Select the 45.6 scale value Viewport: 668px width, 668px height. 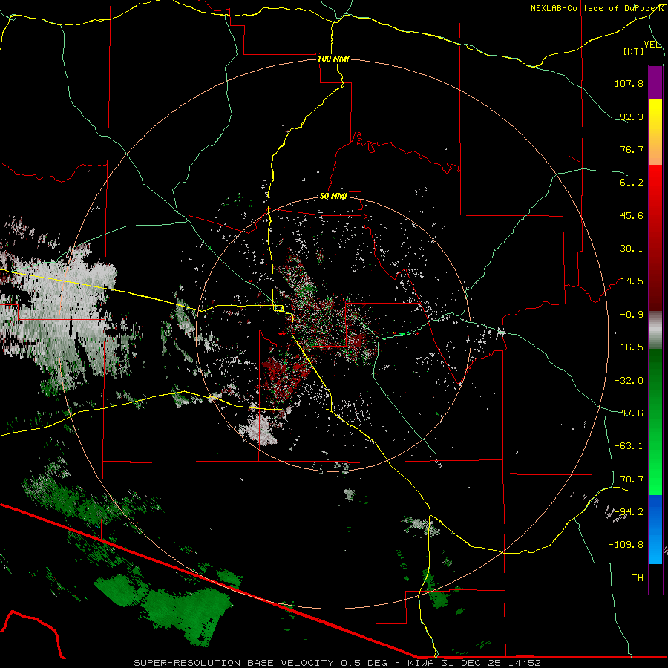tap(632, 215)
